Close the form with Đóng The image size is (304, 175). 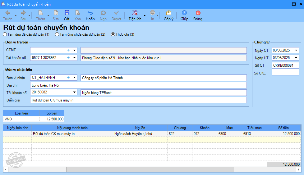pos(198,15)
